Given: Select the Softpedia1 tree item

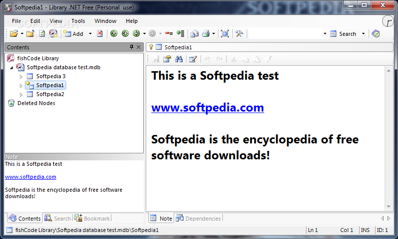Looking at the screenshot, I should tap(50, 85).
